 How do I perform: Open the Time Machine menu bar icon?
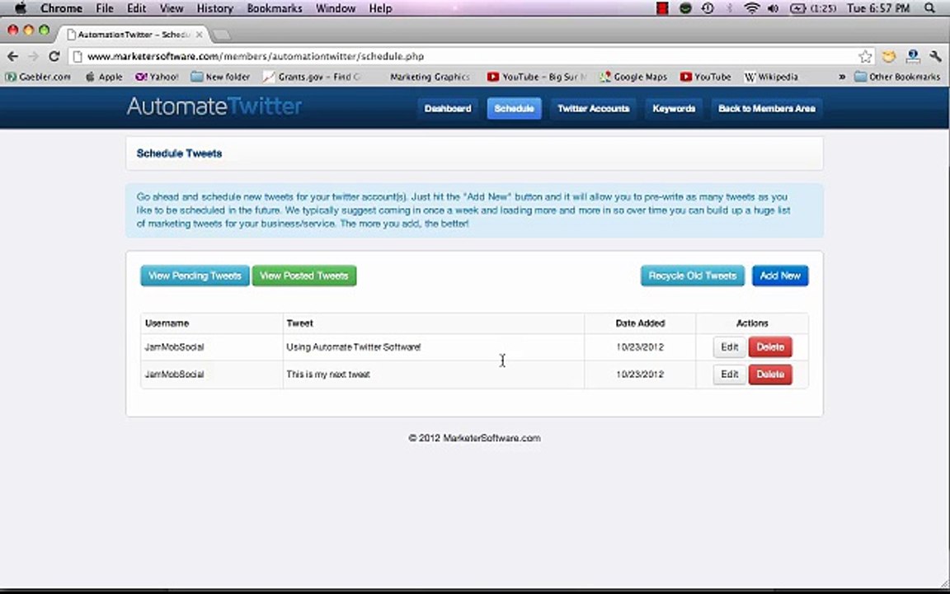(x=707, y=8)
